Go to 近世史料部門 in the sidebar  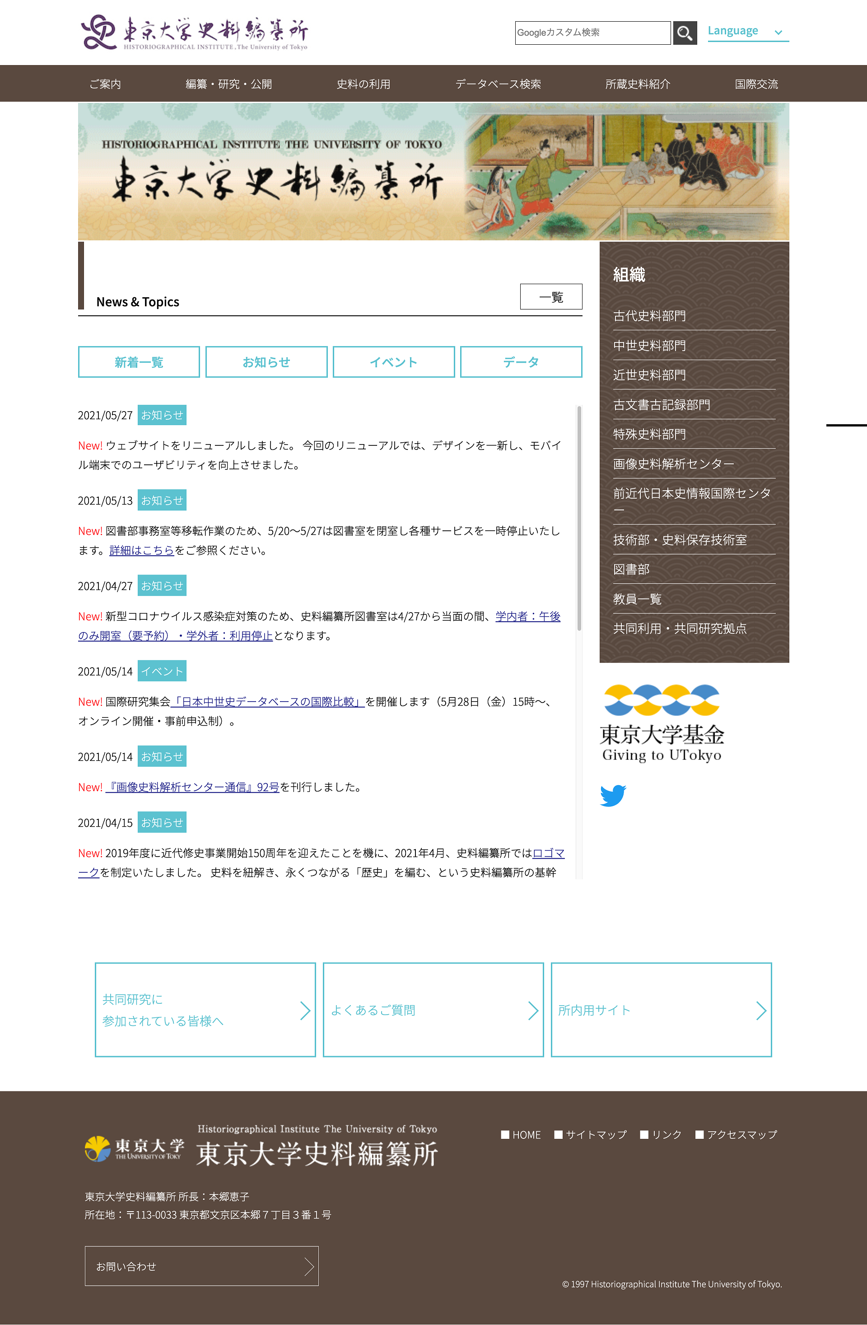pos(694,375)
